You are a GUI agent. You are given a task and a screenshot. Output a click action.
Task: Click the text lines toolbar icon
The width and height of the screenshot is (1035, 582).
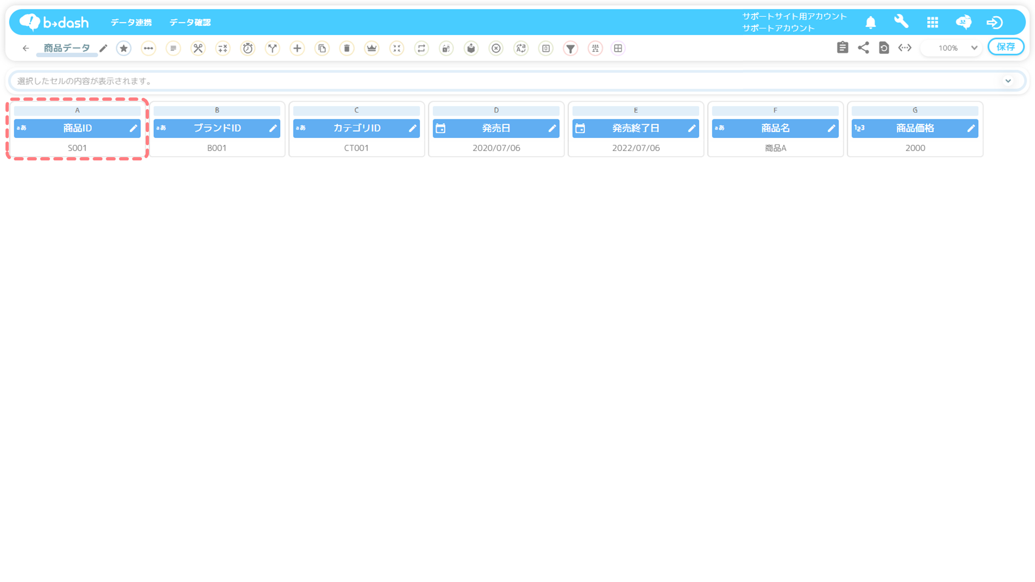pyautogui.click(x=173, y=48)
